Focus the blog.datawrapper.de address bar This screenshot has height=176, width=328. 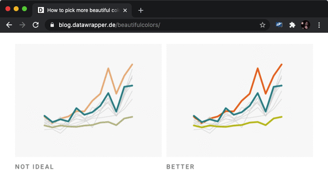tap(157, 25)
